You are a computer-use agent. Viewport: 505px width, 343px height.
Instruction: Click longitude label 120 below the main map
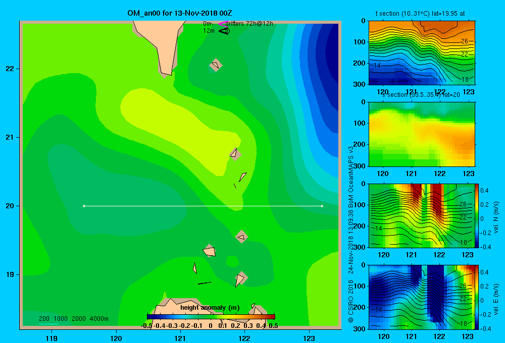[x=116, y=338]
